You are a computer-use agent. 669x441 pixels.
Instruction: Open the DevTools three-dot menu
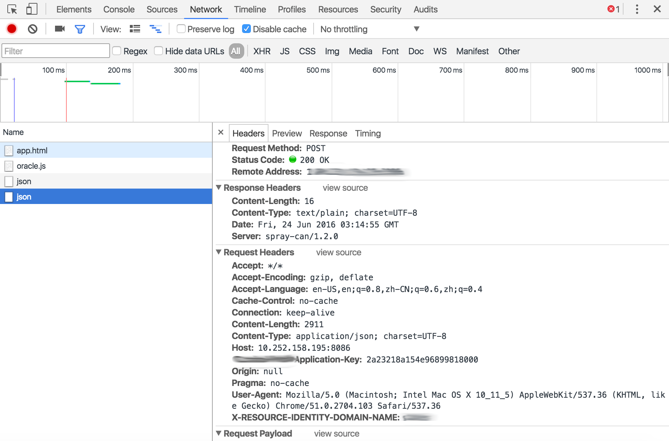tap(637, 9)
